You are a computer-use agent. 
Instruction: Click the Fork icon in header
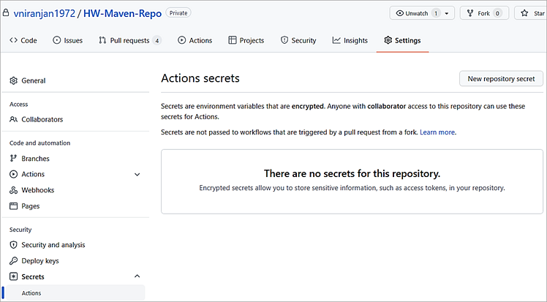coord(470,13)
